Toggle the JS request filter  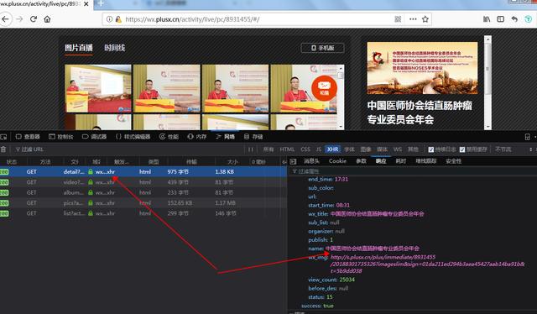point(319,149)
